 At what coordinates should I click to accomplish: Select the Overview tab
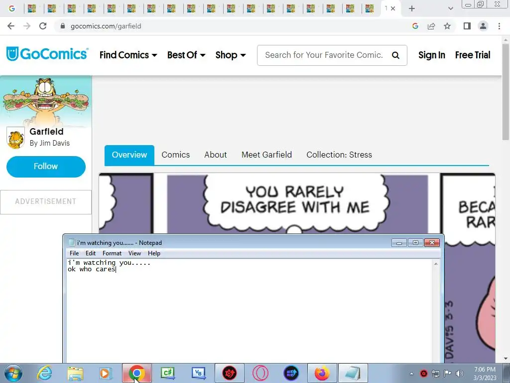coord(129,155)
